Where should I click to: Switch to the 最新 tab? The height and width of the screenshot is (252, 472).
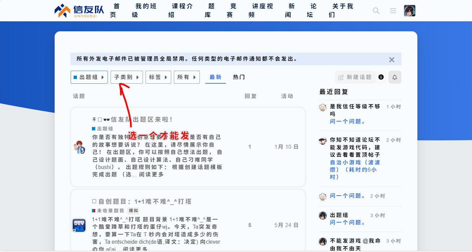[216, 77]
